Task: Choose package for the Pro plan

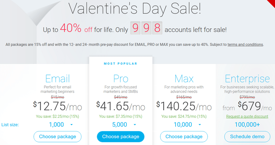Action: 121,137
